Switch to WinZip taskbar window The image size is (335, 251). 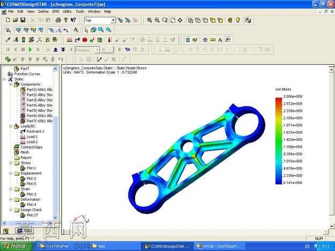tap(219, 246)
